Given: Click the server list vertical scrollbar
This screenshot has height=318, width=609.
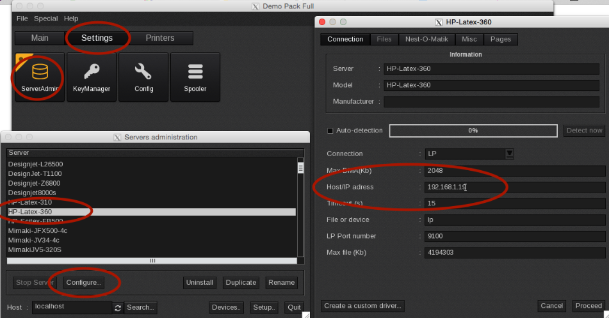Looking at the screenshot, I should point(300,205).
